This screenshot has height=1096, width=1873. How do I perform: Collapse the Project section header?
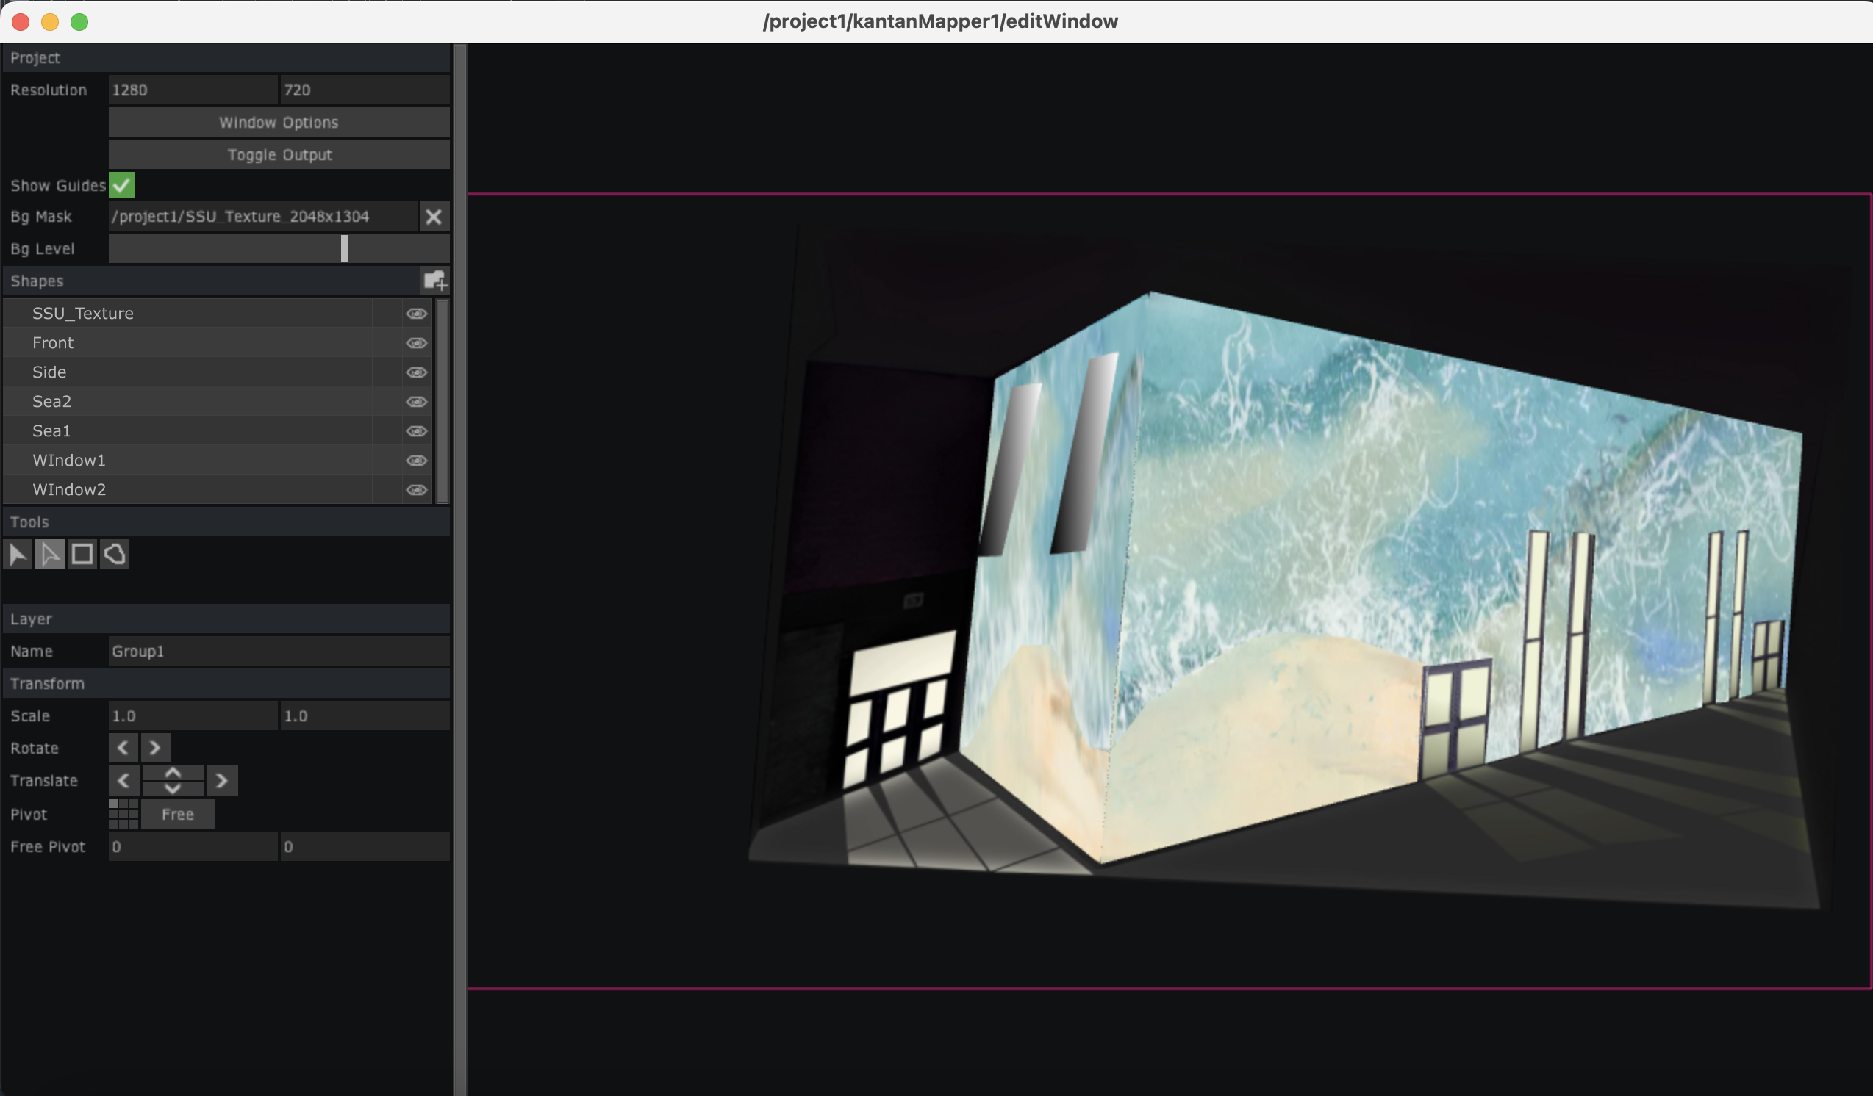(x=35, y=58)
